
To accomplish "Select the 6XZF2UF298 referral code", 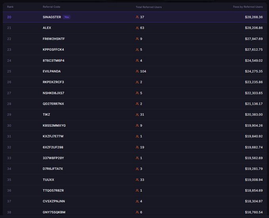I will click(53, 147).
